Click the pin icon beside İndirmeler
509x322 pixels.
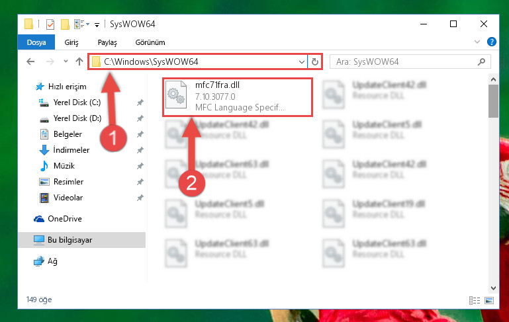140,151
